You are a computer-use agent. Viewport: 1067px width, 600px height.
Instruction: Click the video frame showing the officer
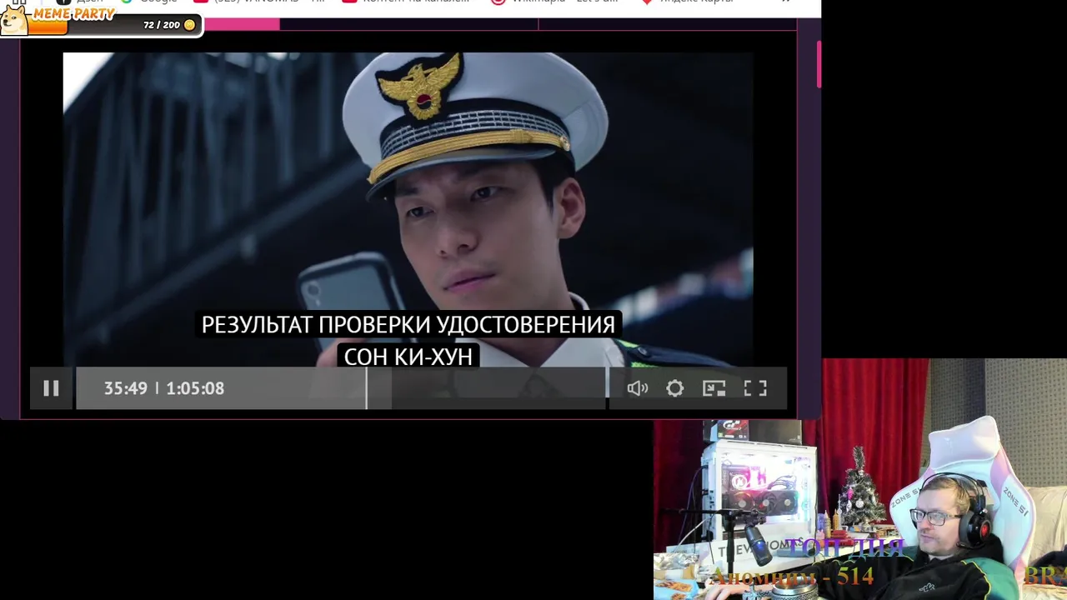[408, 208]
